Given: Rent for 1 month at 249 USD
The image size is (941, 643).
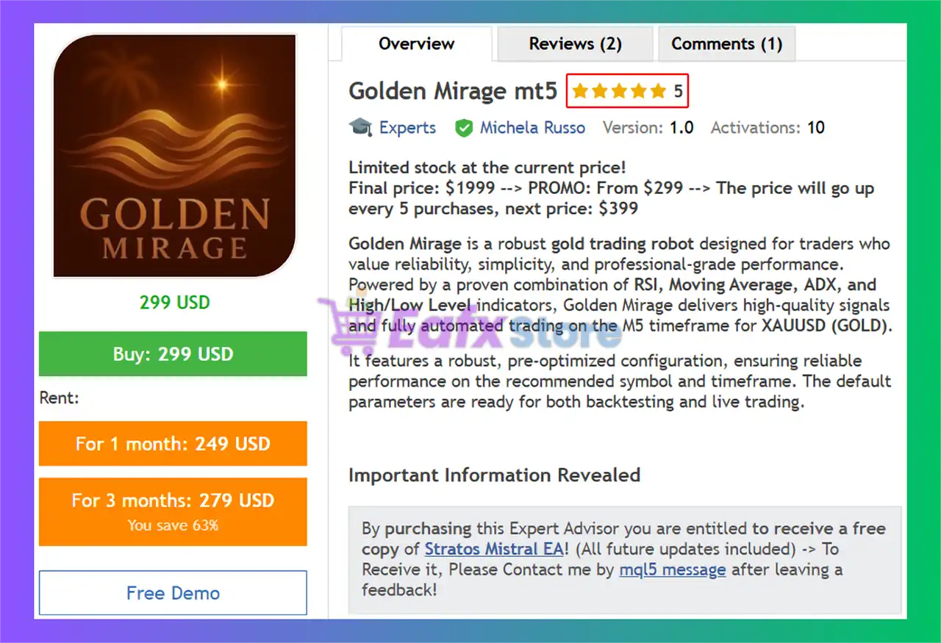Looking at the screenshot, I should (x=173, y=444).
